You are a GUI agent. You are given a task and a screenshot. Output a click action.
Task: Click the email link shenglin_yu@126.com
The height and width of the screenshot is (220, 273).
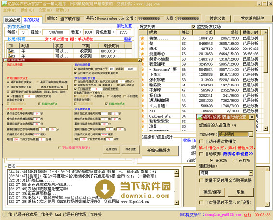click(x=223, y=215)
